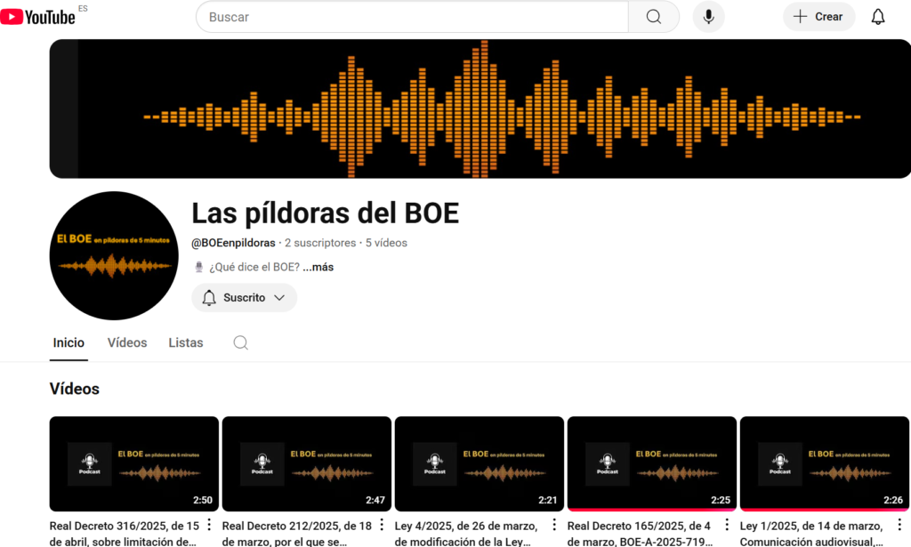Open the 2:21 Ley 4/2025 video thumbnail

coord(479,463)
